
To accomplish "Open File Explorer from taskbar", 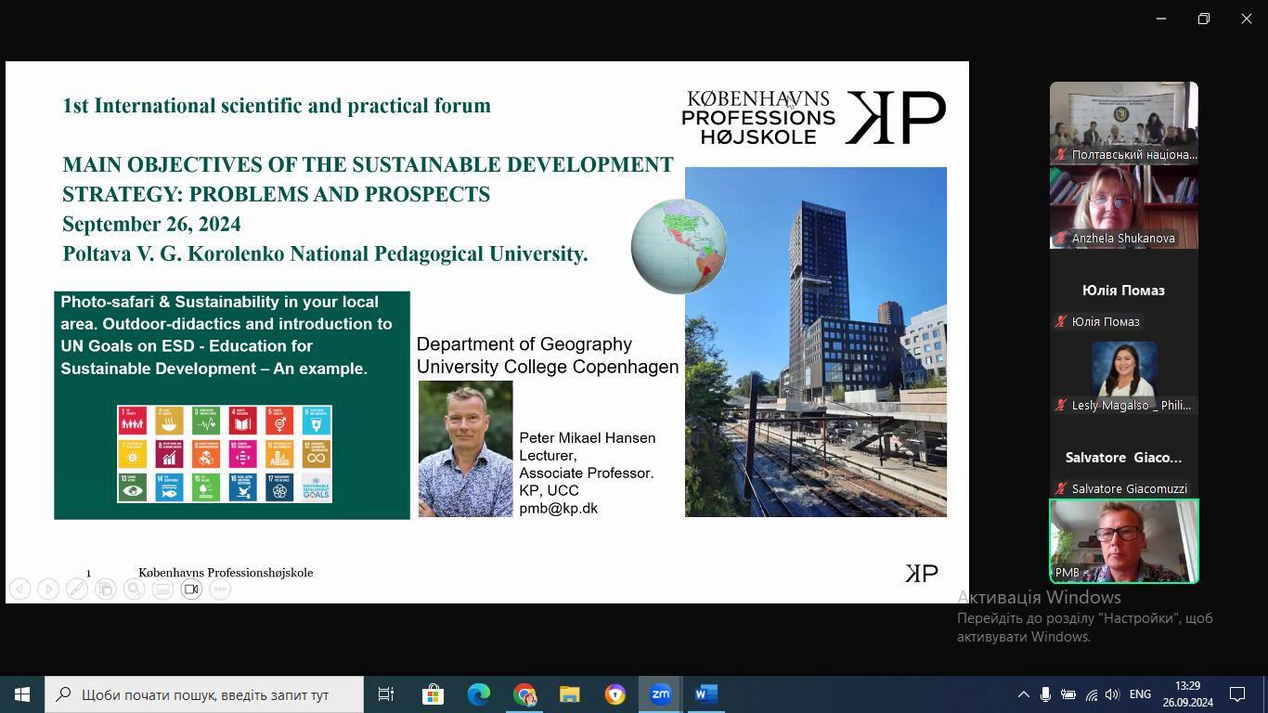I will [570, 694].
